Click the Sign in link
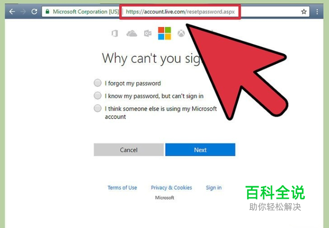The width and height of the screenshot is (329, 228). tap(213, 188)
